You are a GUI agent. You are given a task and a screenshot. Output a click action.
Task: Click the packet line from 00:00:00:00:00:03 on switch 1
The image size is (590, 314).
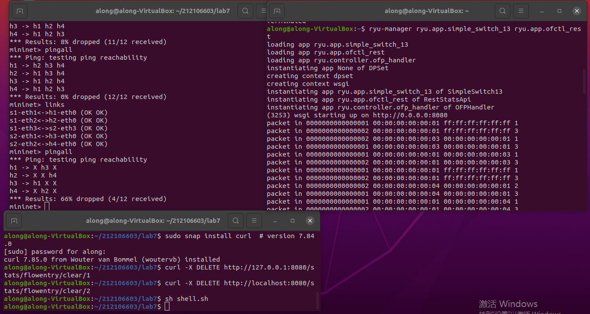(393, 147)
